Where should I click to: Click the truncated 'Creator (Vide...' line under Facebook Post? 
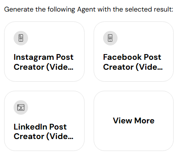coord(133,67)
